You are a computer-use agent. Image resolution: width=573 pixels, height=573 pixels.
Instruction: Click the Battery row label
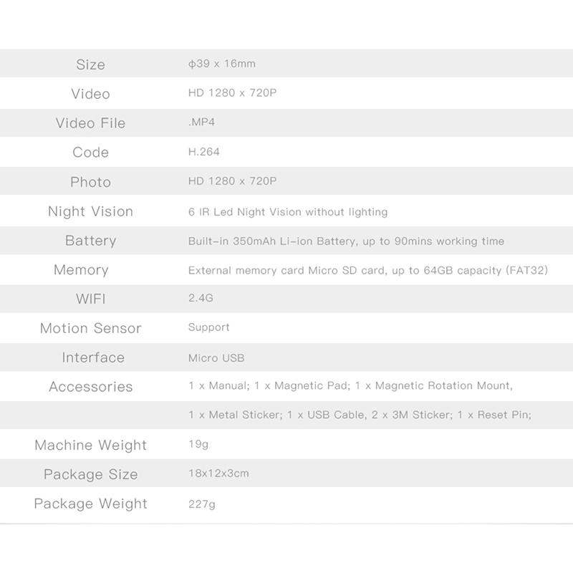[x=90, y=241]
